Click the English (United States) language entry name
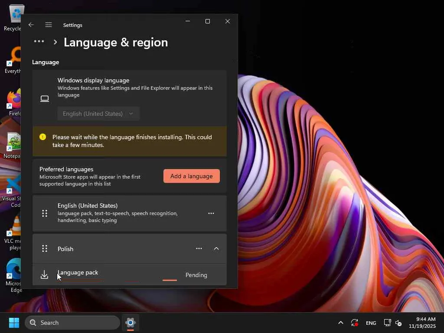 pyautogui.click(x=88, y=206)
